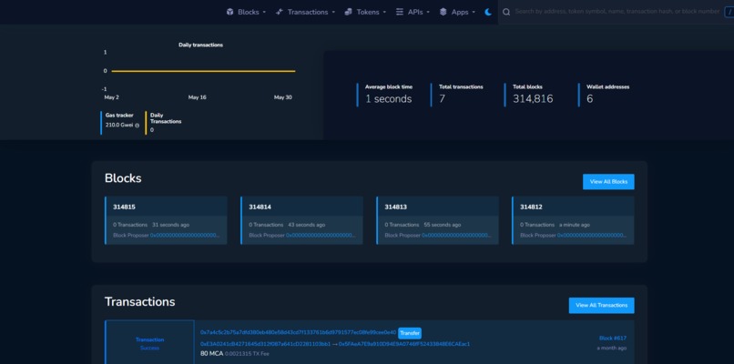Image resolution: width=734 pixels, height=364 pixels.
Task: Toggle dark mode with the moon icon
Action: click(x=488, y=12)
